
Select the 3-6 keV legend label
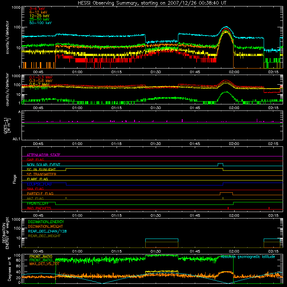(x=37, y=9)
